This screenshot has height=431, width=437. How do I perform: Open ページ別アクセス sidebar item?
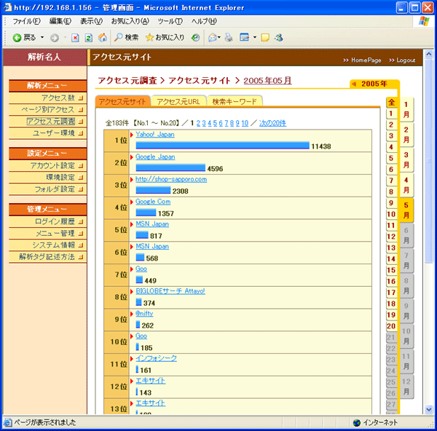click(x=47, y=110)
